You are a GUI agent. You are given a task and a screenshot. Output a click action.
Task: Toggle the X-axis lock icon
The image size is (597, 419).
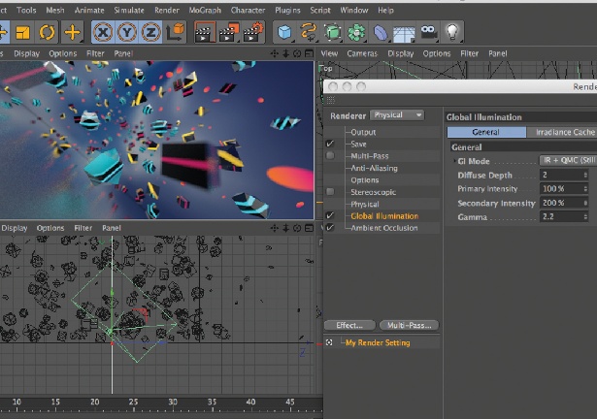(104, 32)
